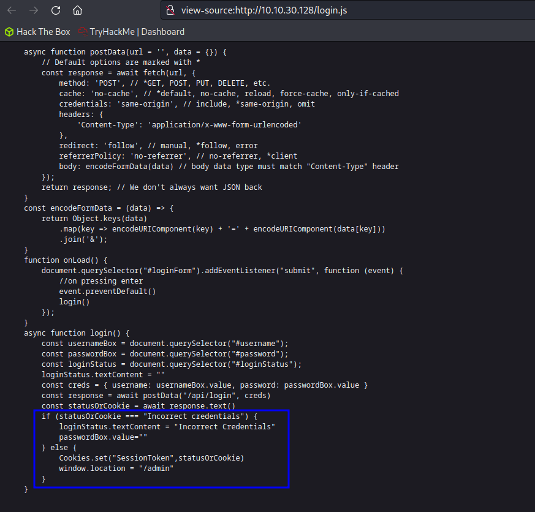Click the line with postData("/api/login", creds)
This screenshot has width=535, height=512.
point(156,396)
